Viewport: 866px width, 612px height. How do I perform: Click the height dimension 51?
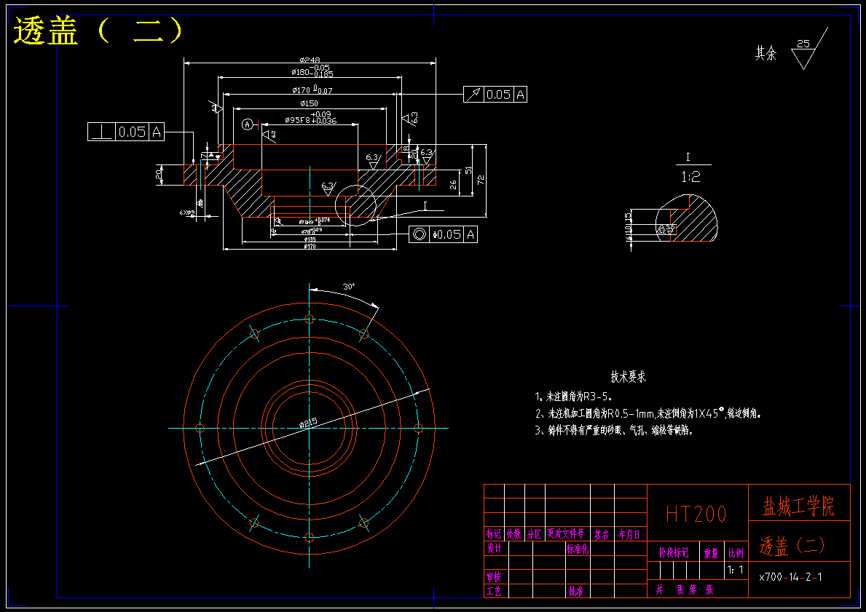tap(468, 170)
